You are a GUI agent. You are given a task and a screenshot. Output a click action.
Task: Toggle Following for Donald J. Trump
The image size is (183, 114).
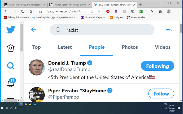tap(158, 66)
